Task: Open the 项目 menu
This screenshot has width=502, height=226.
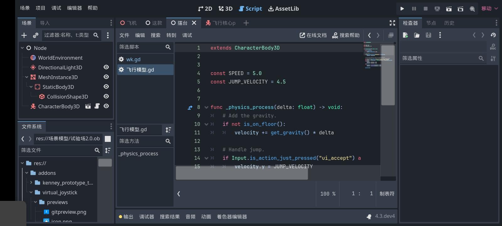Action: click(x=40, y=8)
